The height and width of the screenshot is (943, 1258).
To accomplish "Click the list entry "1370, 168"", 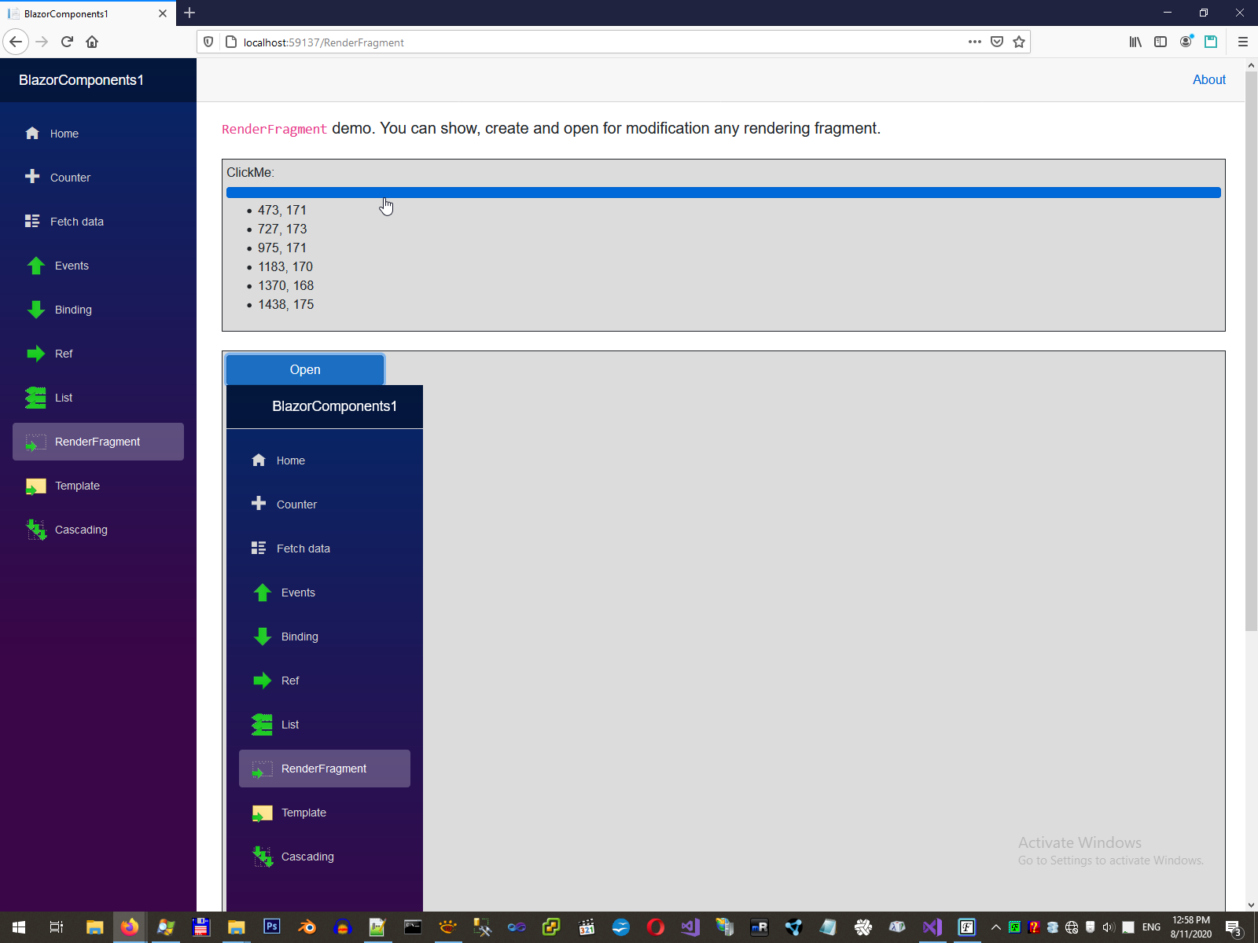I will 286,285.
